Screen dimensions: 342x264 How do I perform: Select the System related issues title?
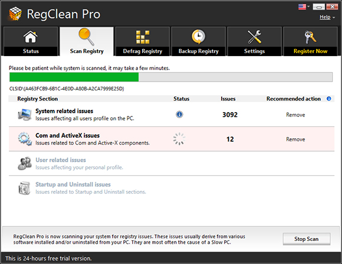(x=64, y=111)
